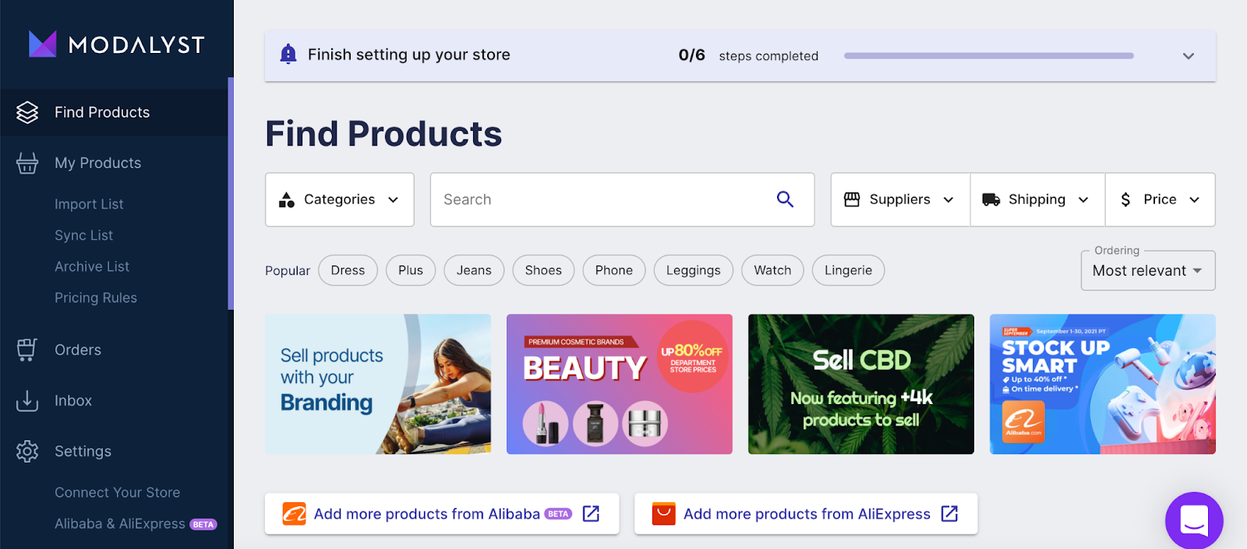The image size is (1247, 549).
Task: Click the My Products basket icon
Action: point(27,163)
